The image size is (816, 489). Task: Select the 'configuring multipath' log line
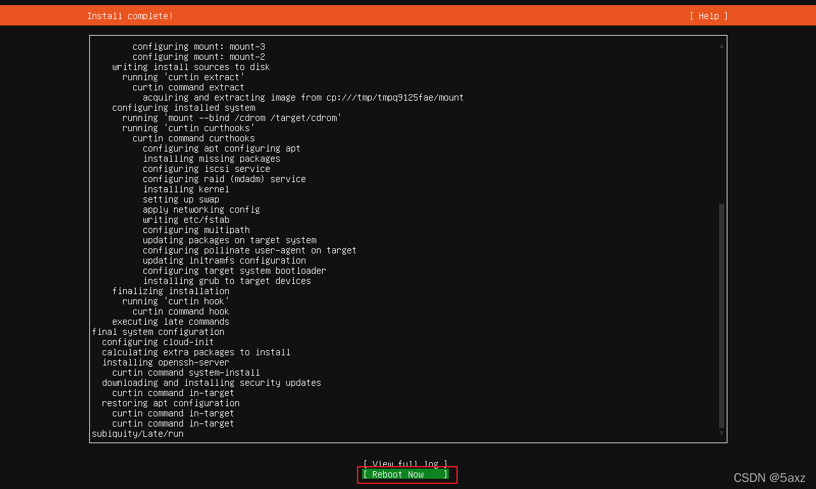(196, 230)
